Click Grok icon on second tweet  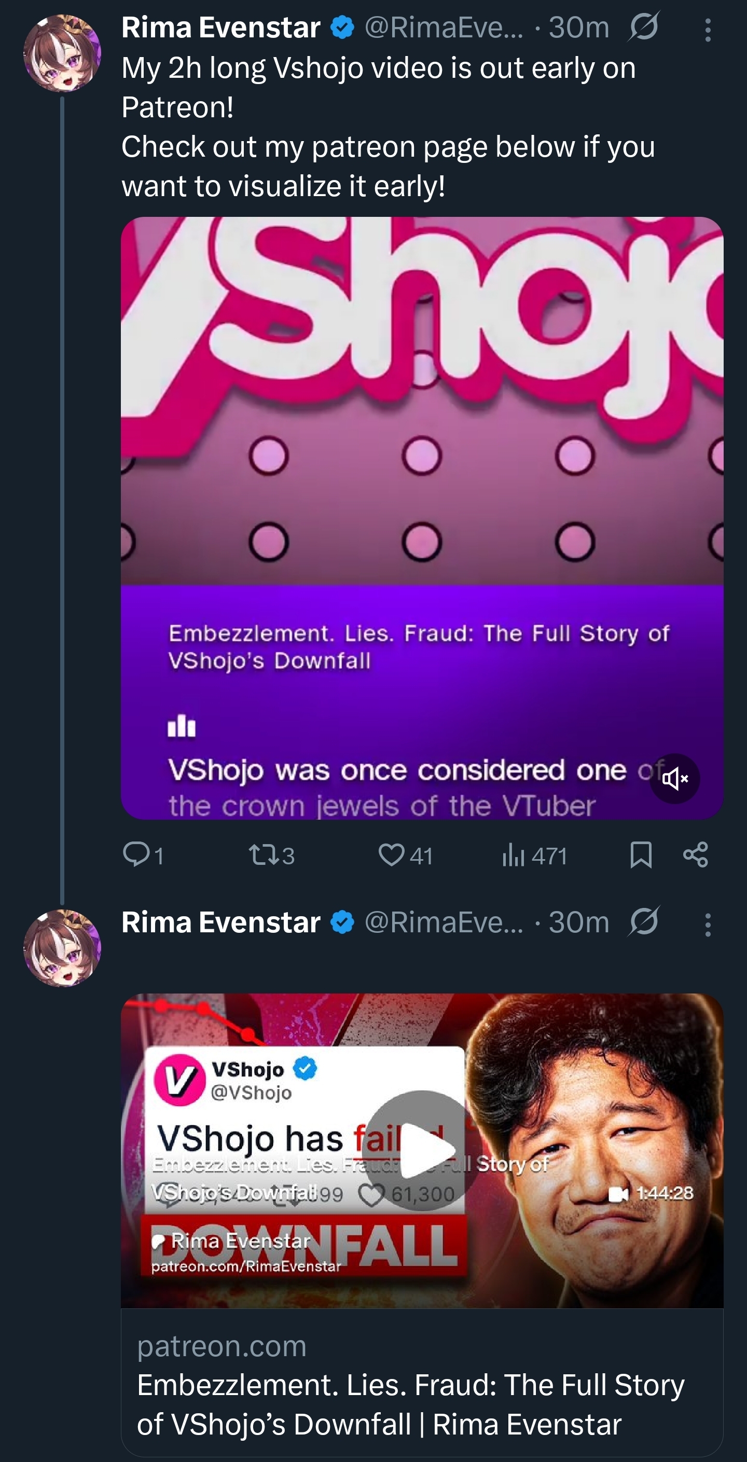[x=644, y=922]
